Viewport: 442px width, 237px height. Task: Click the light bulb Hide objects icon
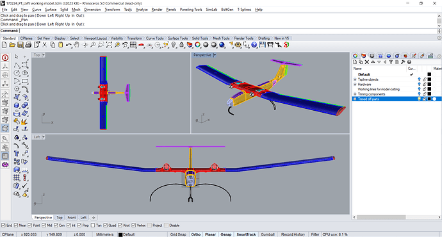point(174,45)
